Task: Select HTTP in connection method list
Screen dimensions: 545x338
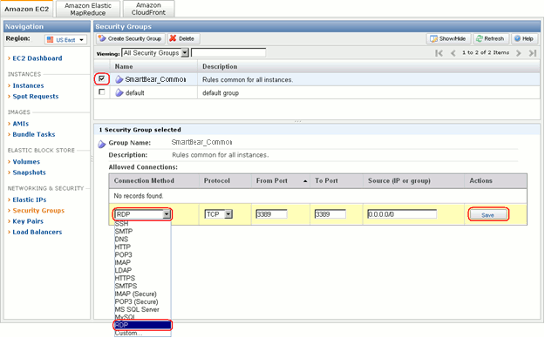Action: (142, 247)
